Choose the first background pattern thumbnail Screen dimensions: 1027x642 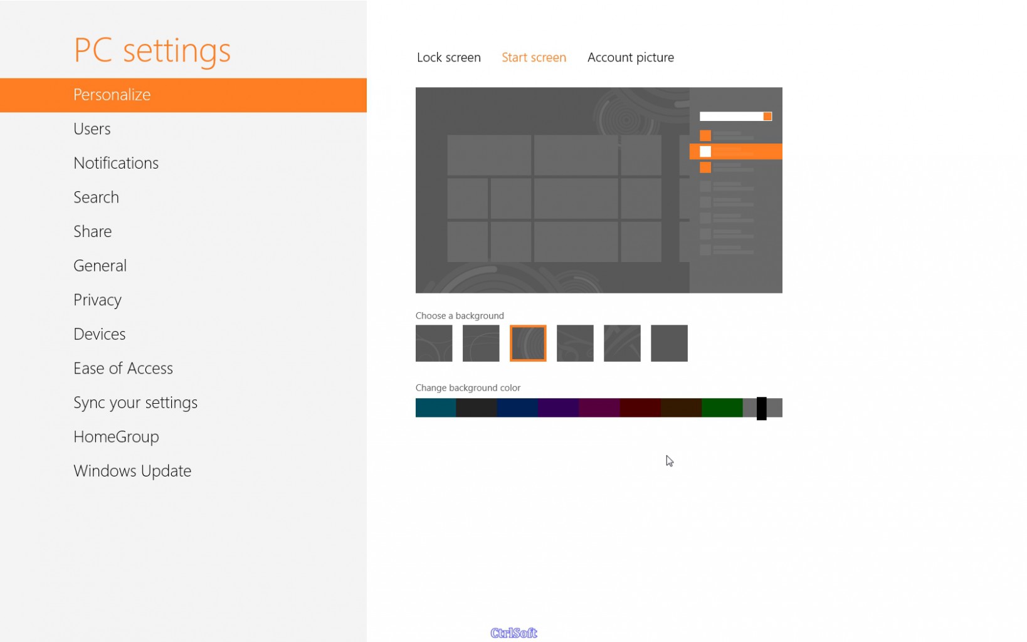(434, 343)
